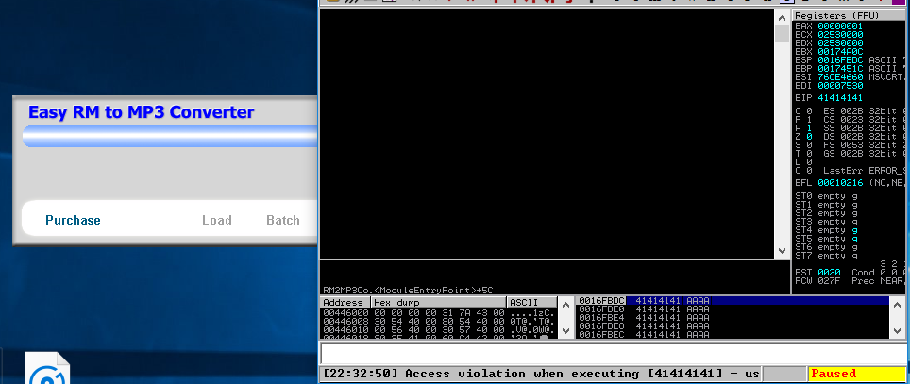Select dump row at address 00446008
910x384 pixels.
(439, 321)
